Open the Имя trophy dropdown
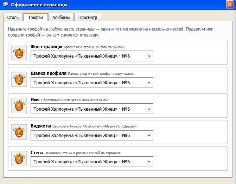Image resolution: width=236 pixels, height=184 pixels. coord(92,109)
